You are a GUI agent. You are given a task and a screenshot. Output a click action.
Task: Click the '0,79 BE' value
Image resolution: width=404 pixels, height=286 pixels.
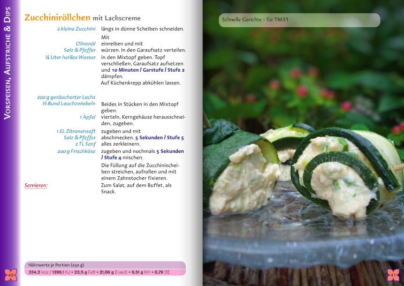[162, 272]
